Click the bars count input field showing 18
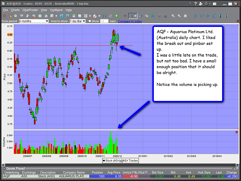Screen dimensions: 241x181 coord(104,21)
